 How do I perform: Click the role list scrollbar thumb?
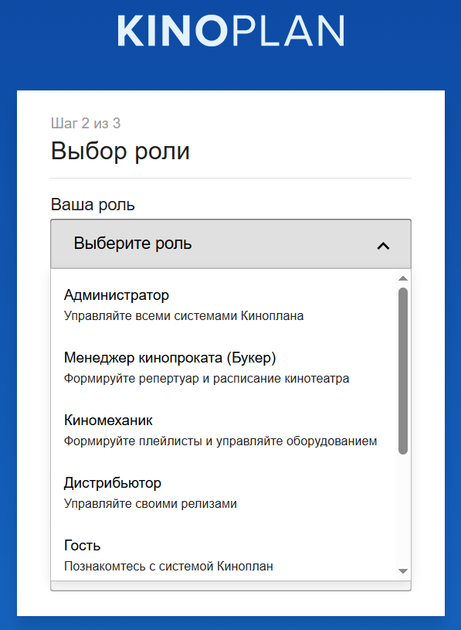click(403, 371)
